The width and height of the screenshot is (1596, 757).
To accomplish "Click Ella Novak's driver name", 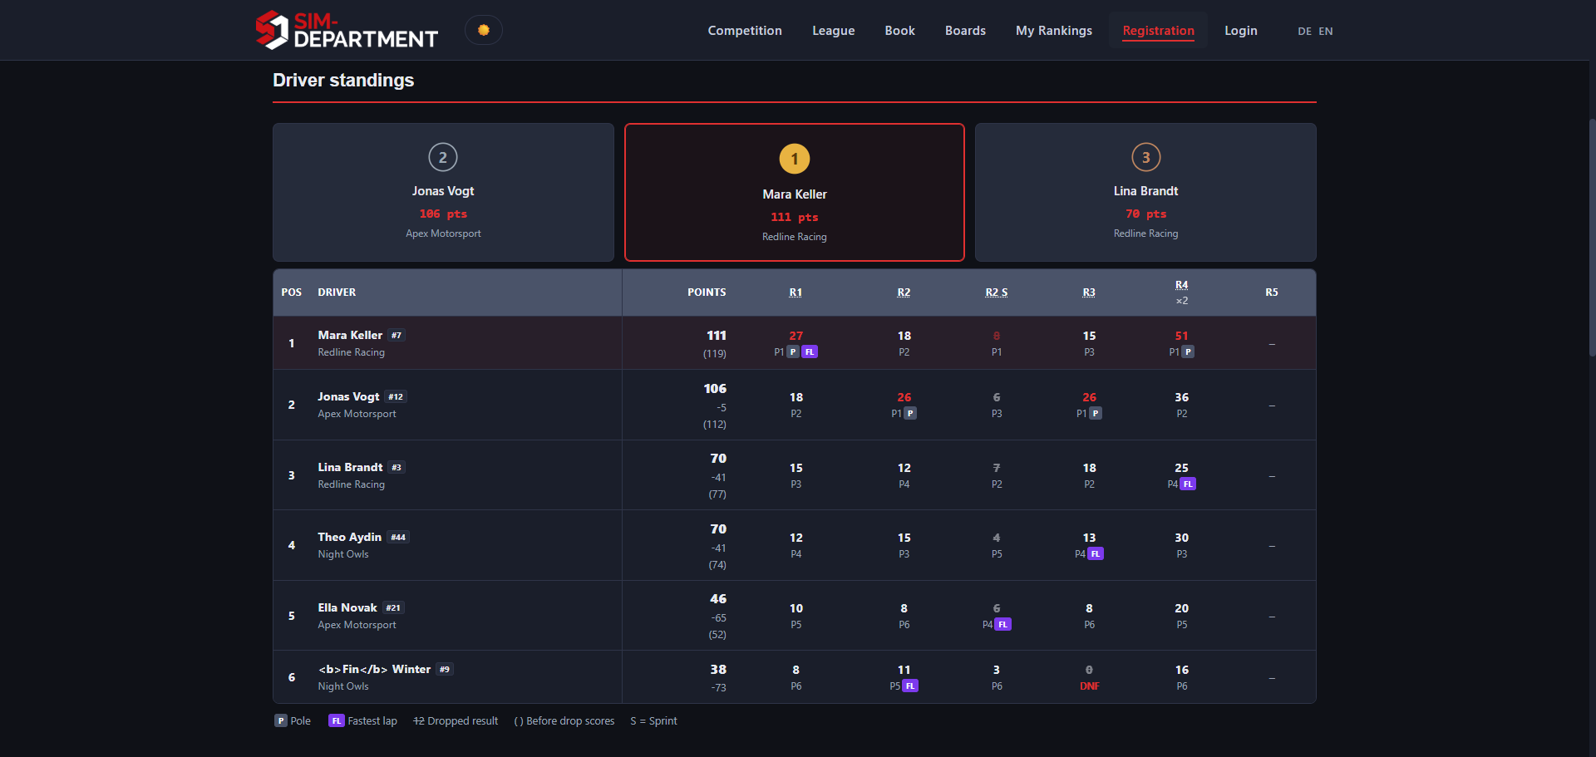I will (347, 608).
